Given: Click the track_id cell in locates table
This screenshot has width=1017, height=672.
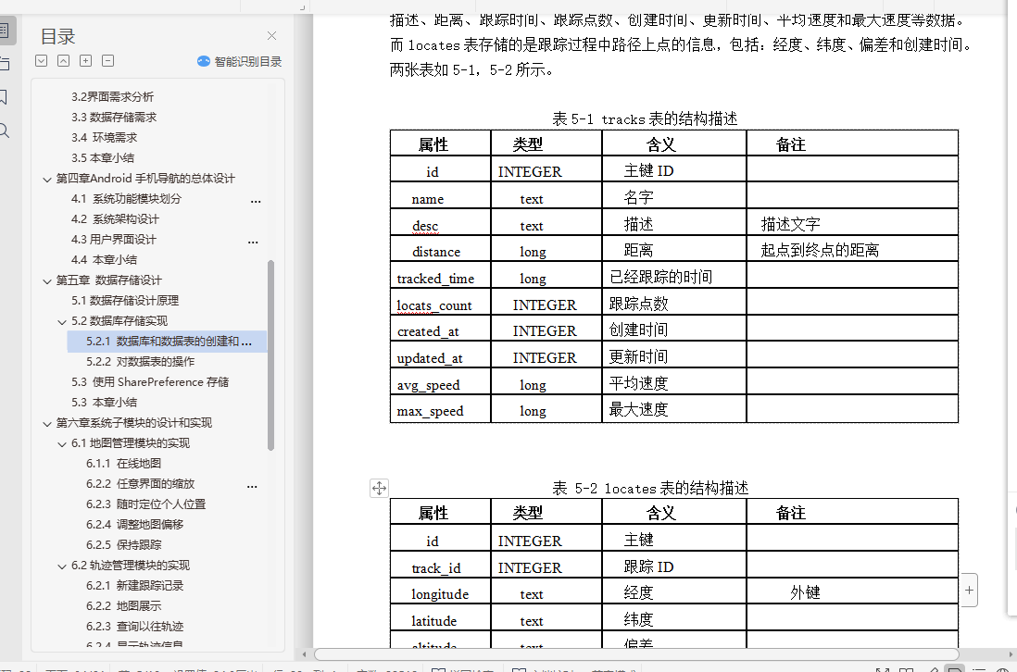Looking at the screenshot, I should pyautogui.click(x=440, y=565).
